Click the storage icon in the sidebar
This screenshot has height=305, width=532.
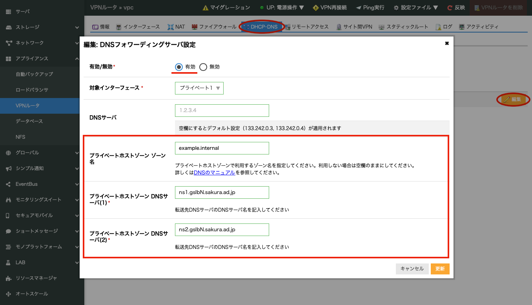[9, 27]
